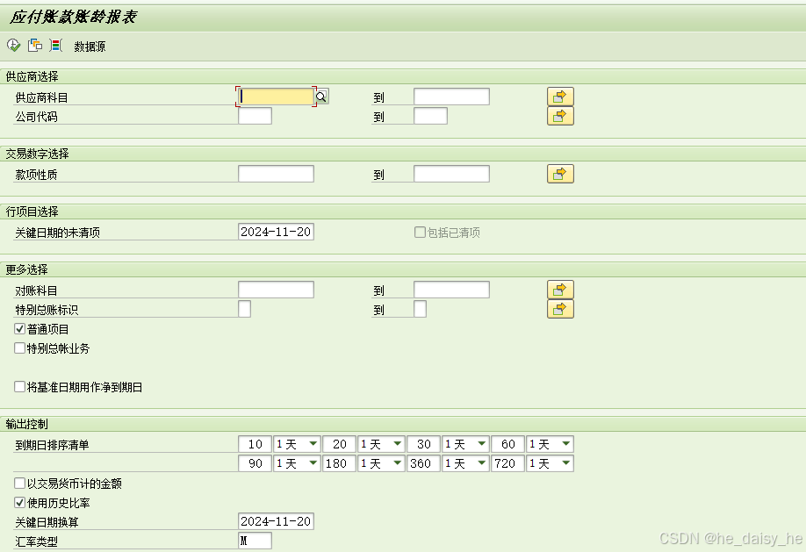
Task: Open multiple selection for 特别总账标识
Action: (560, 309)
